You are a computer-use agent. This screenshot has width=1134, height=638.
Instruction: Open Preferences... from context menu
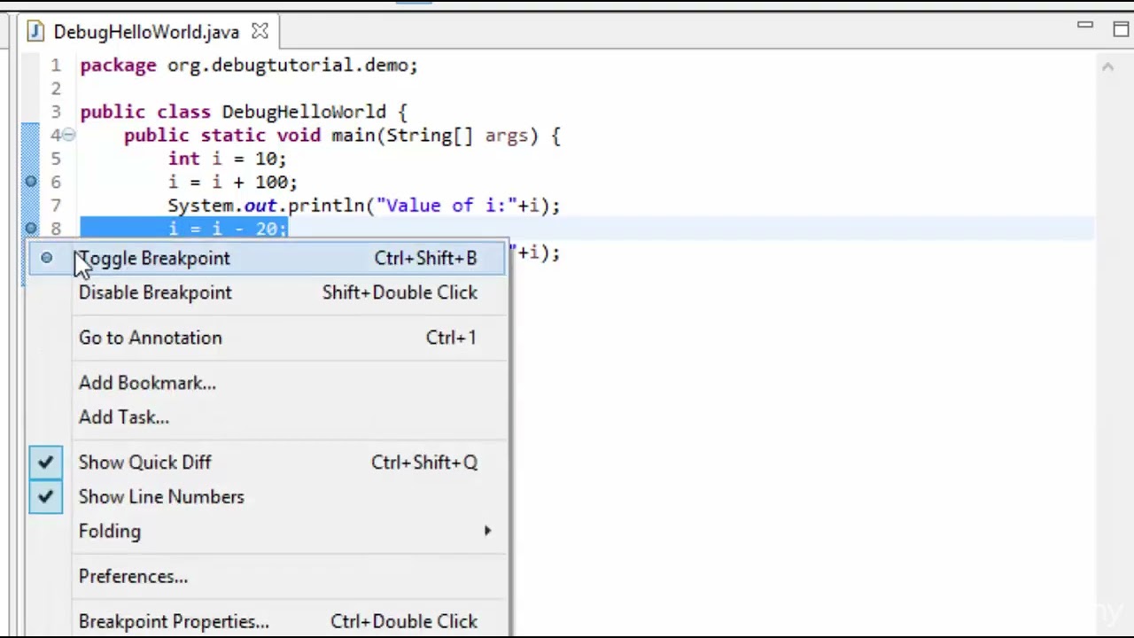[x=267, y=577]
